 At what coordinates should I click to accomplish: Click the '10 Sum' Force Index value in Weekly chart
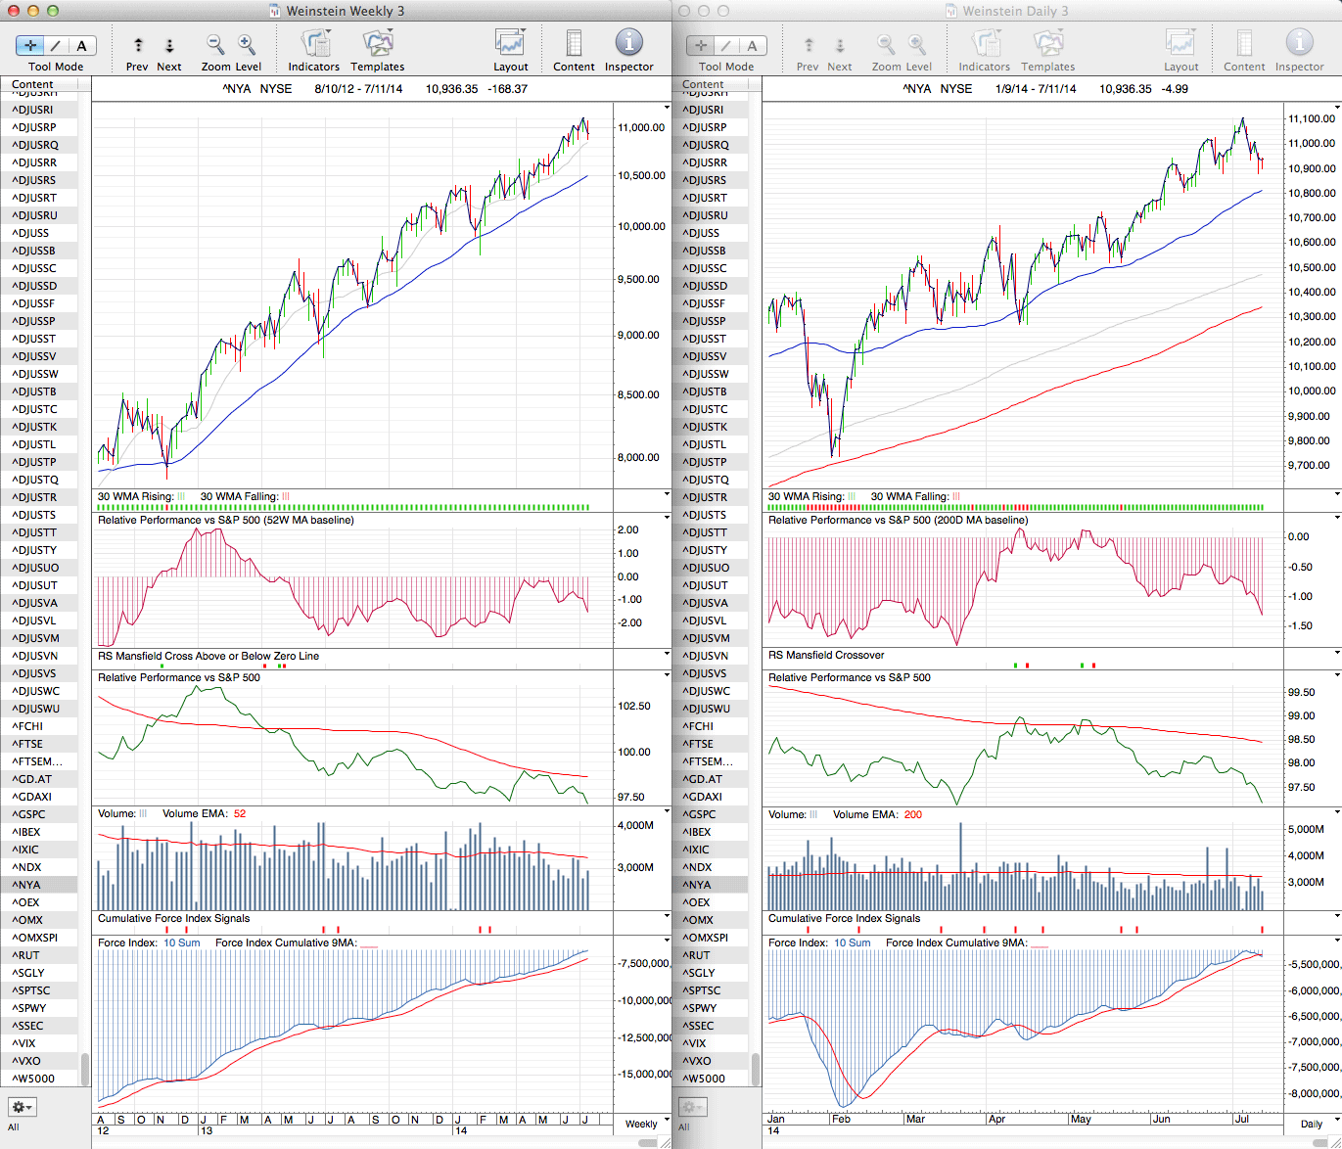[x=181, y=942]
